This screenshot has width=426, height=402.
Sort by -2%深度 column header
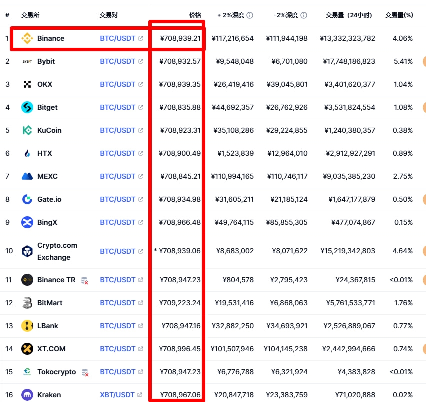tap(286, 15)
